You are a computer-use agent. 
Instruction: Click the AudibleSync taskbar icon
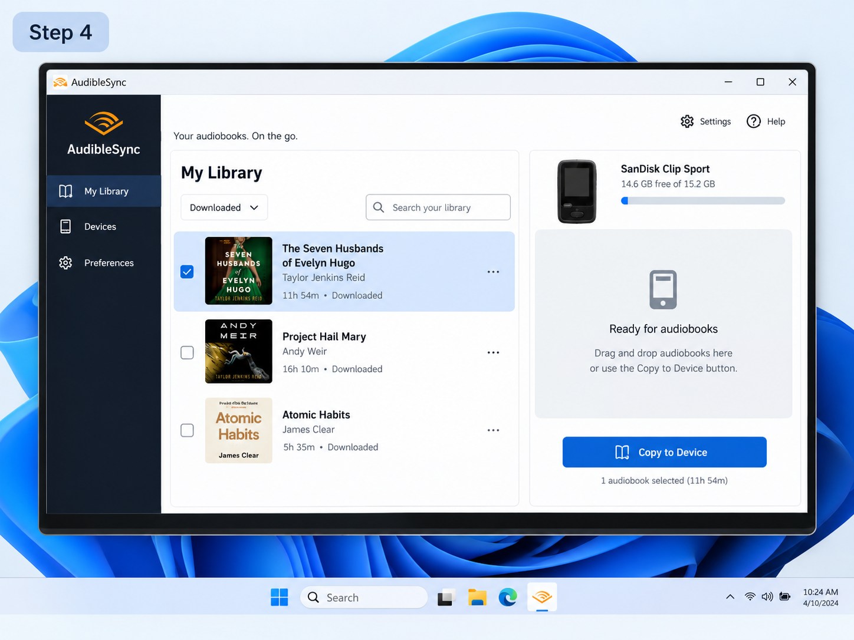coord(542,597)
